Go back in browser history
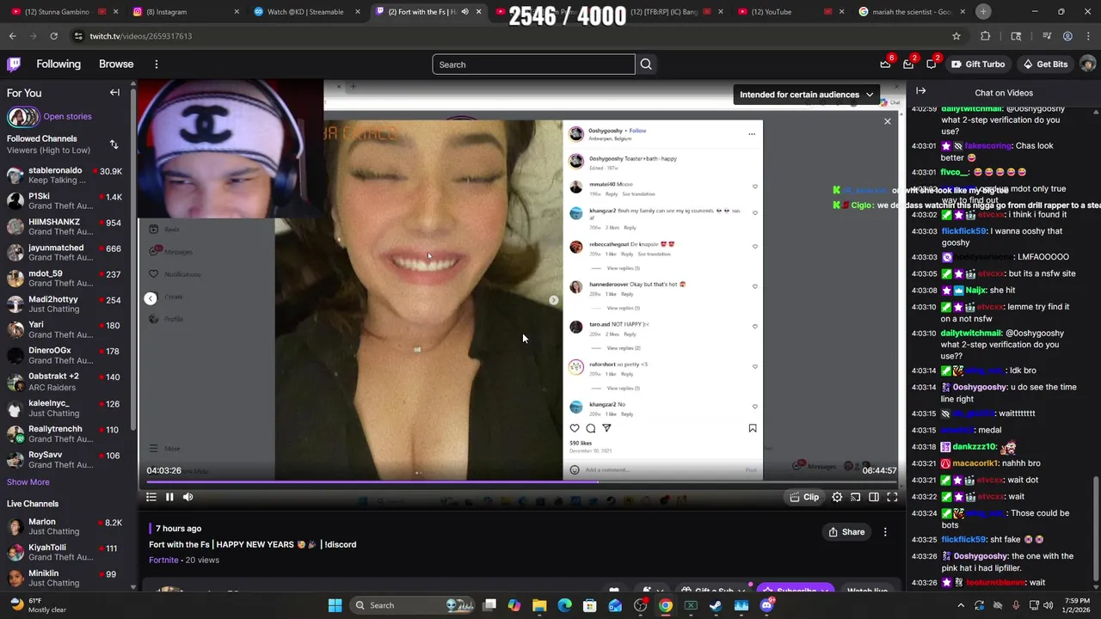 coord(13,36)
